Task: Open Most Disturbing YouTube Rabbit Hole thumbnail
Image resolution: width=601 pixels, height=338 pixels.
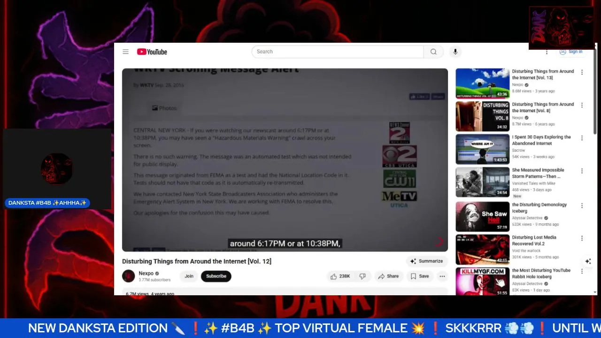Action: [482, 282]
